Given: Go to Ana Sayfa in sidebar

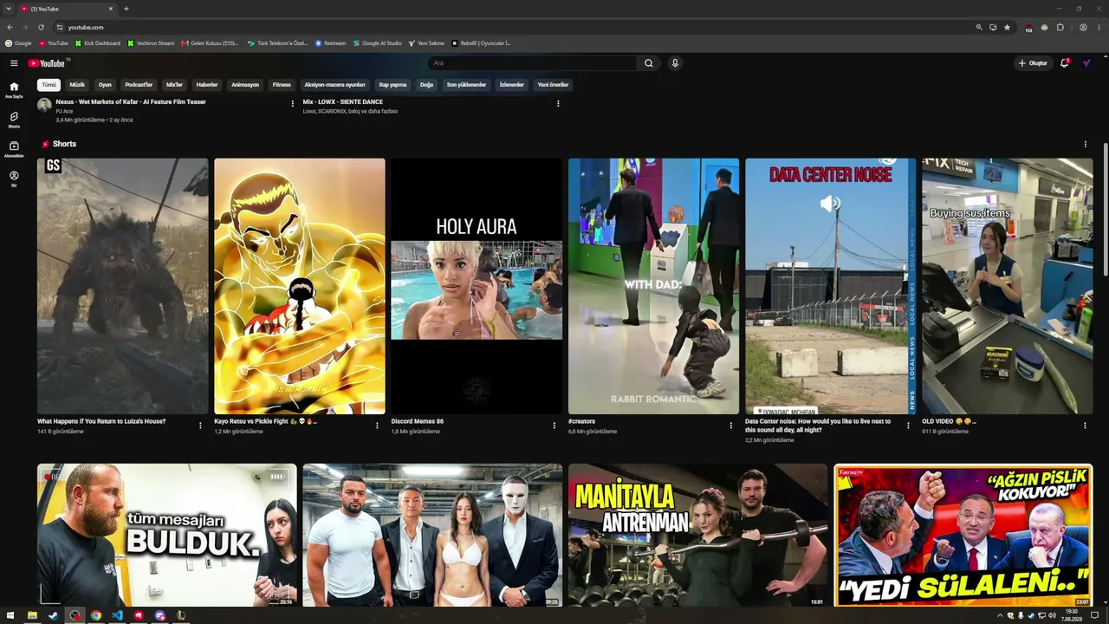Looking at the screenshot, I should 14,89.
